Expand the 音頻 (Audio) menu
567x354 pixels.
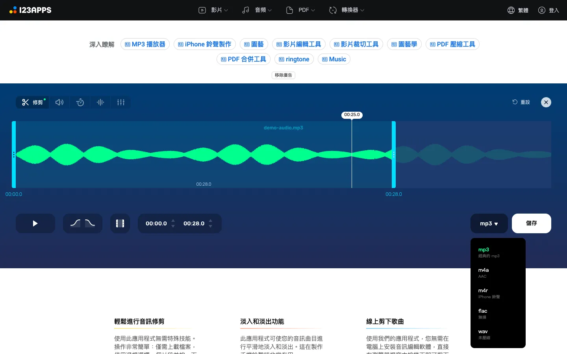tap(257, 10)
